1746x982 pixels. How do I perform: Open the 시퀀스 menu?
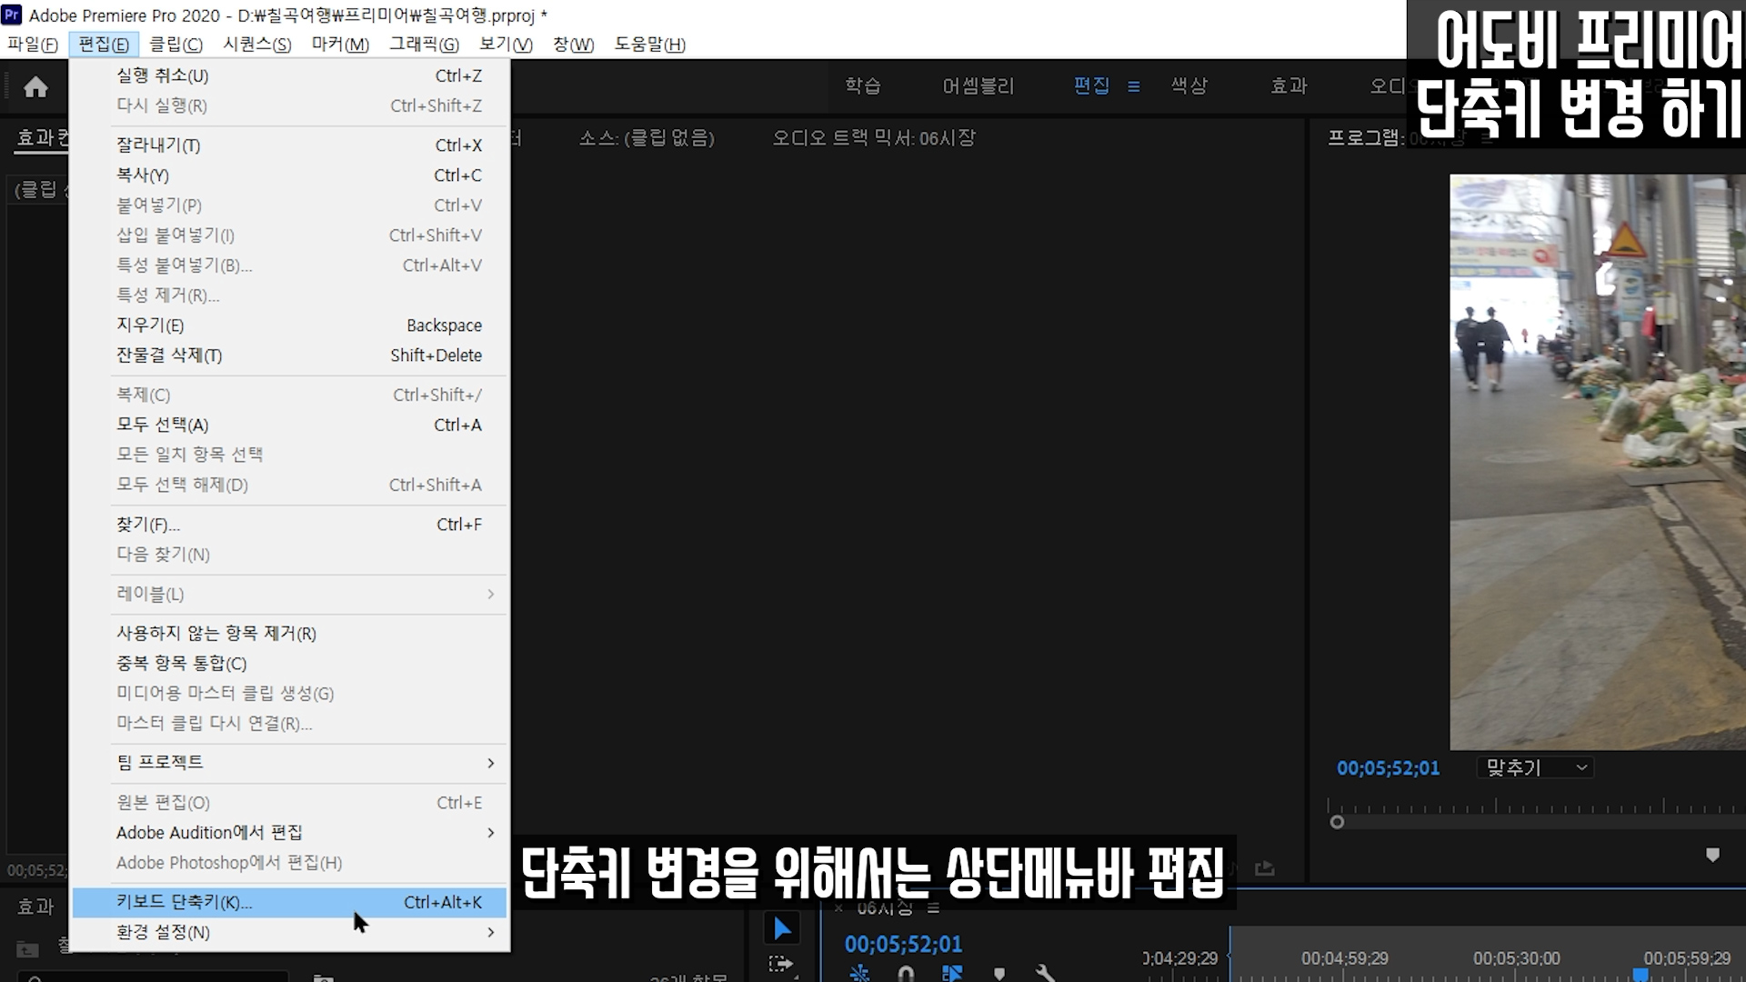[256, 44]
